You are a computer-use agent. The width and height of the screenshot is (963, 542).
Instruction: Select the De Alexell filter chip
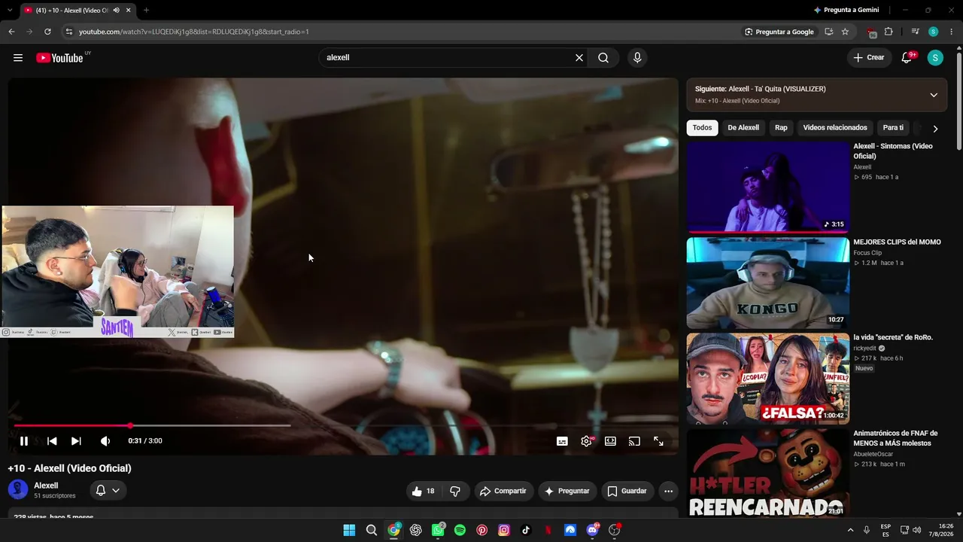(743, 128)
